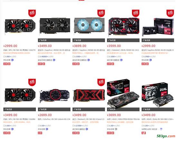View the 4000+ reviews for the Sapphire card
Screen dimensions: 177x141
coord(46,57)
